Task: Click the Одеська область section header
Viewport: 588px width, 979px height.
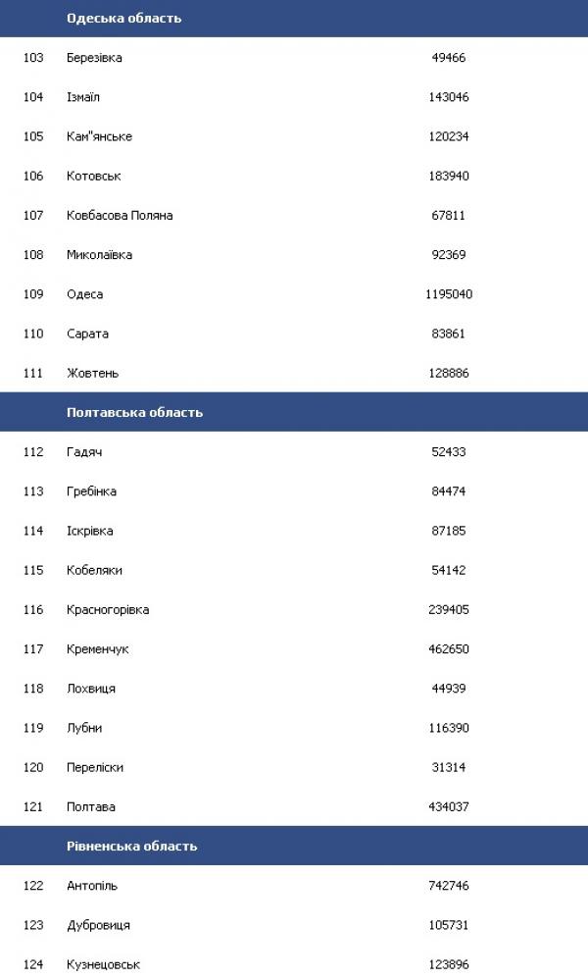Action: (x=123, y=19)
